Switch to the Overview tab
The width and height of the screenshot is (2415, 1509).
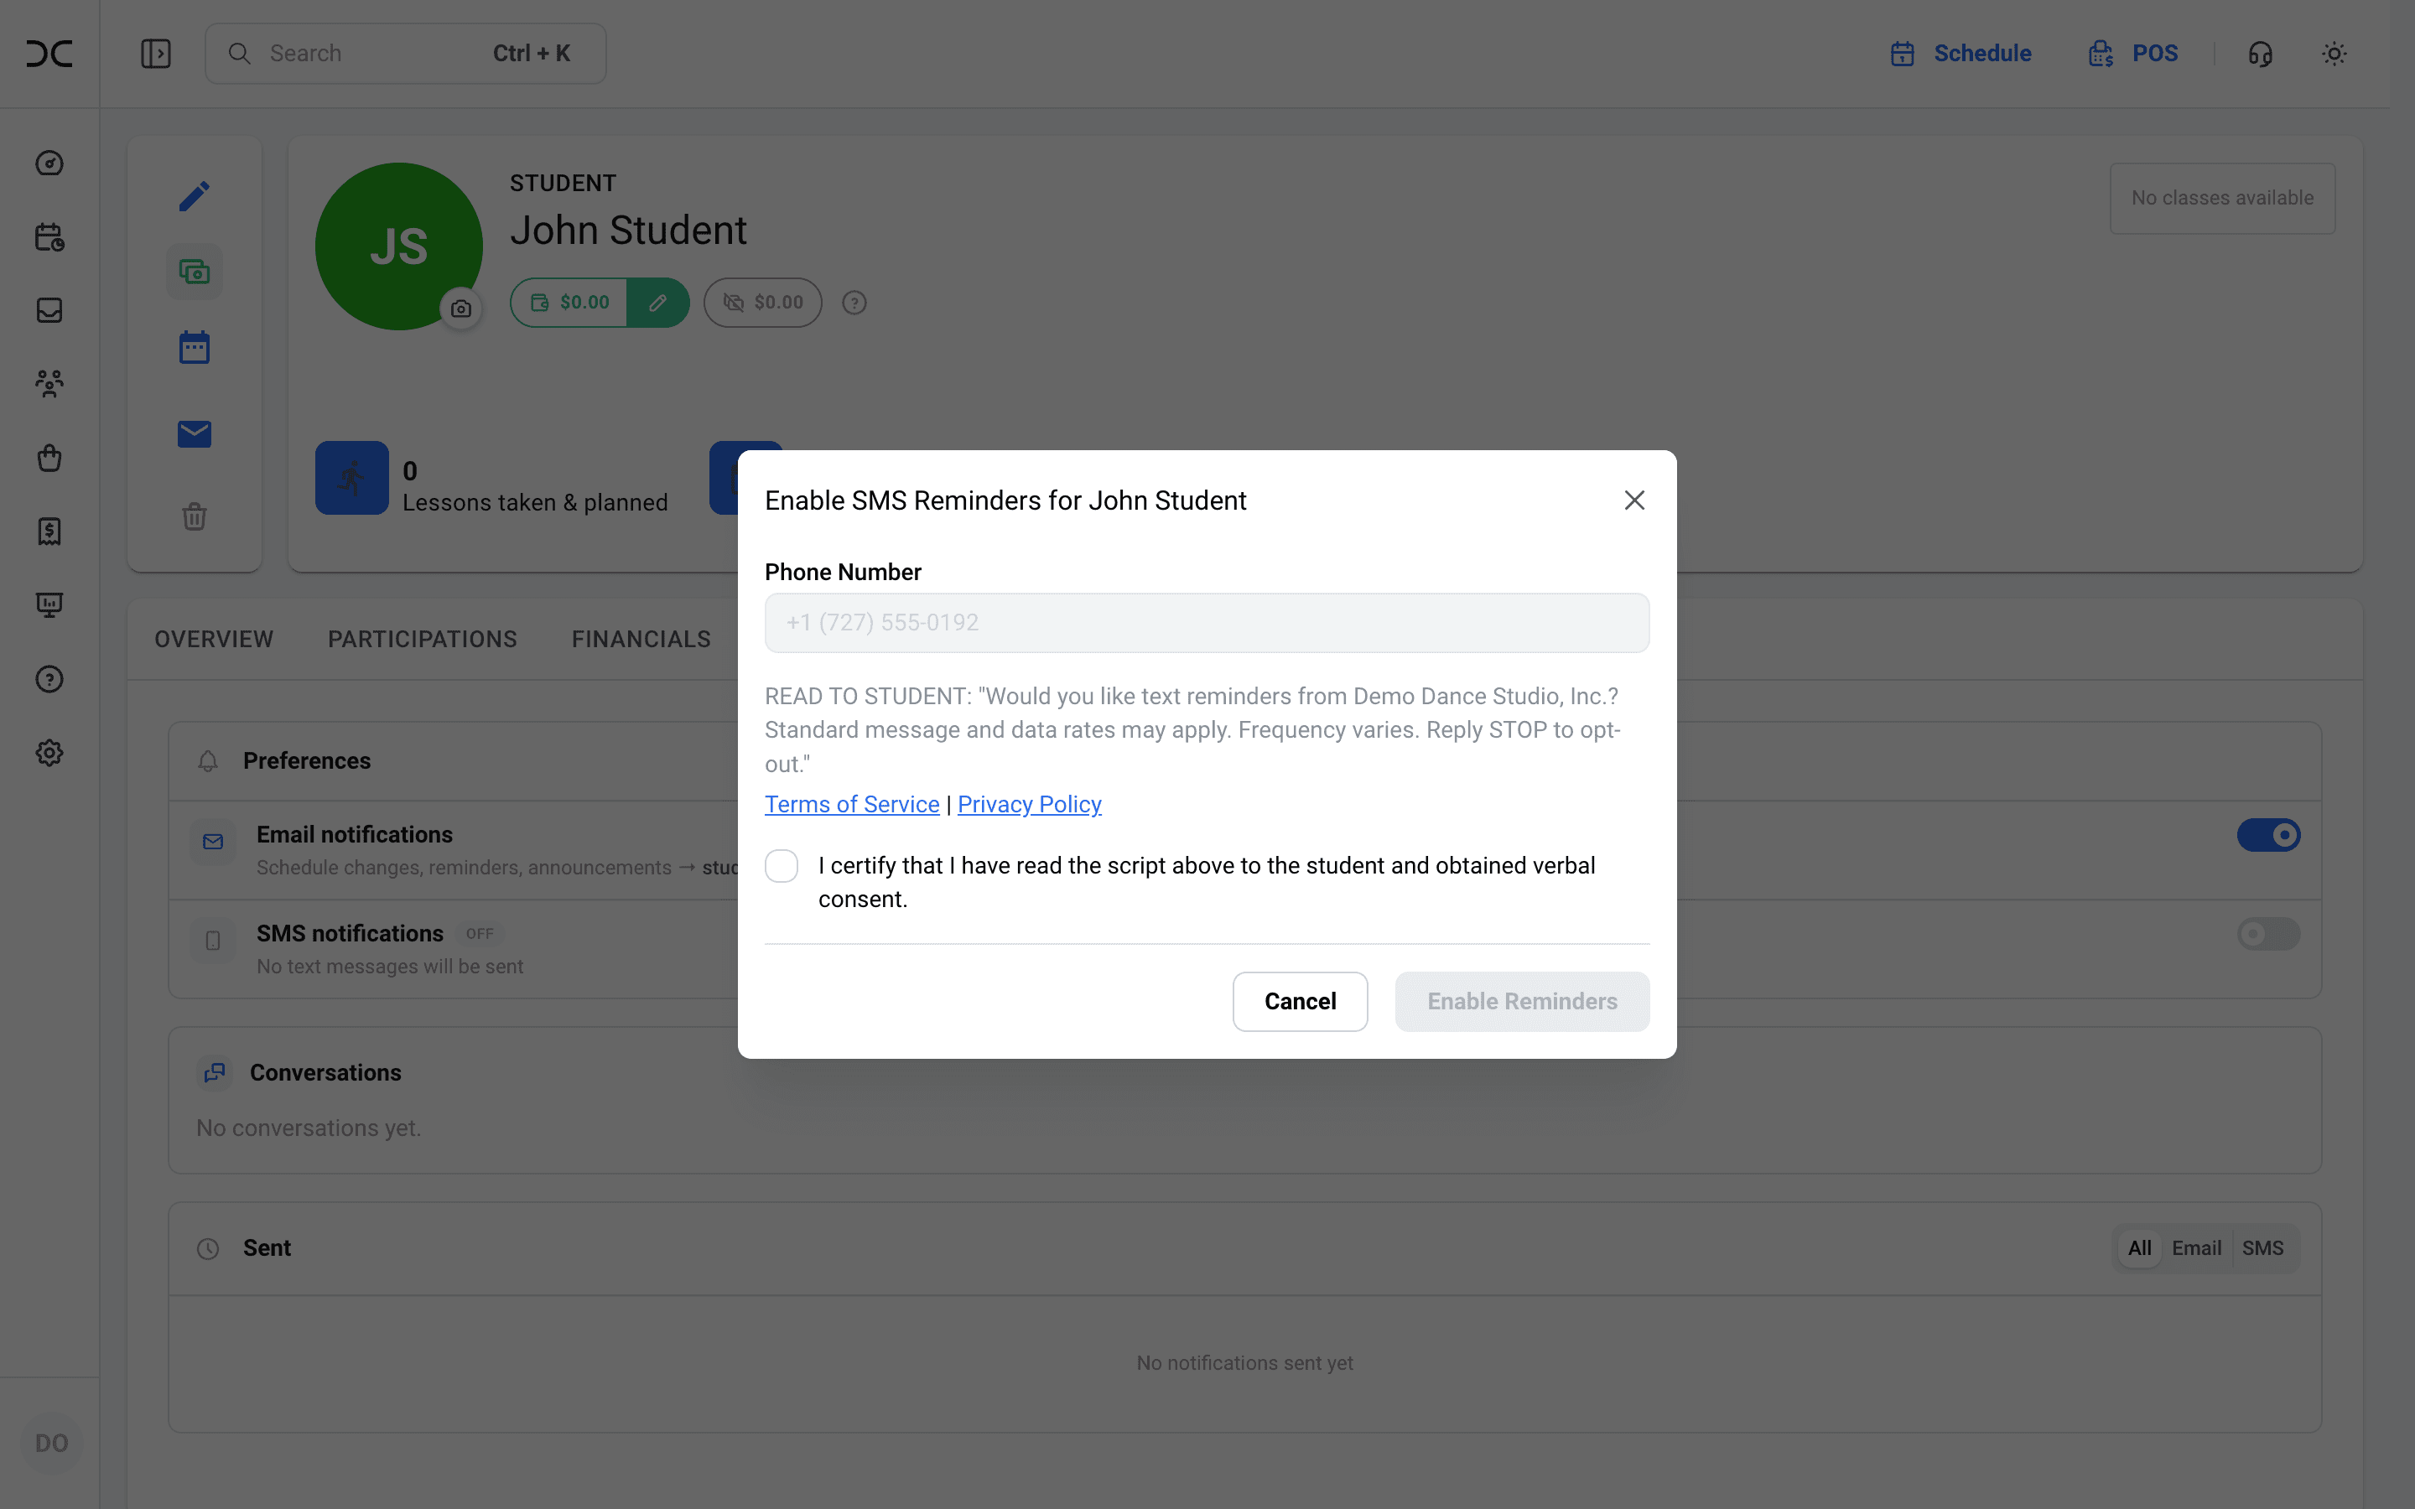(214, 639)
